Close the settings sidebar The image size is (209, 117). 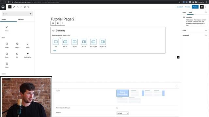[206, 12]
